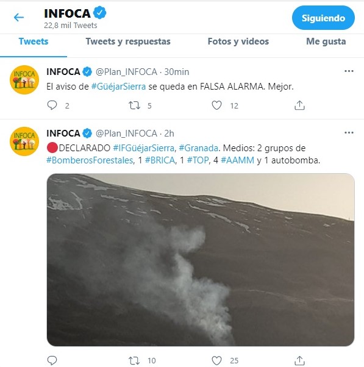Open more options on the 30min tweet
Screen dimensions: 364x367
point(349,71)
